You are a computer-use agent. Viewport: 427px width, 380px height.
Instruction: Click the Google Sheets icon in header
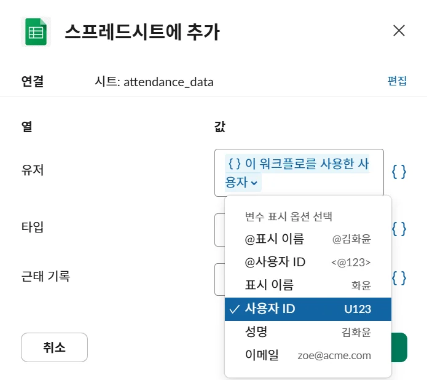tap(36, 31)
